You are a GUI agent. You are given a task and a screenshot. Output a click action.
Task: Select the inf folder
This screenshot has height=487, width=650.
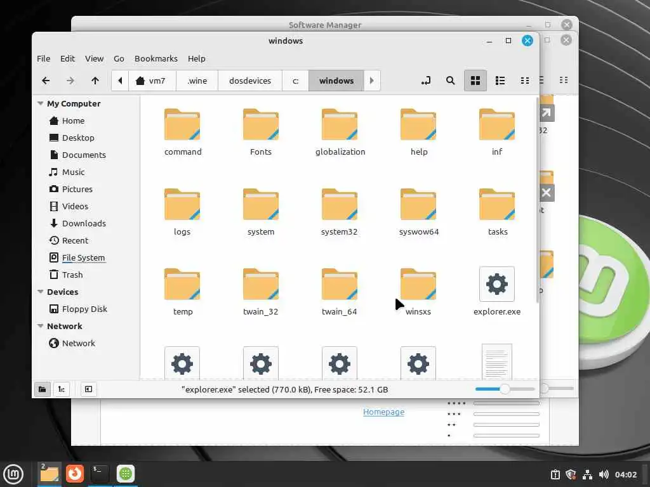pos(497,132)
